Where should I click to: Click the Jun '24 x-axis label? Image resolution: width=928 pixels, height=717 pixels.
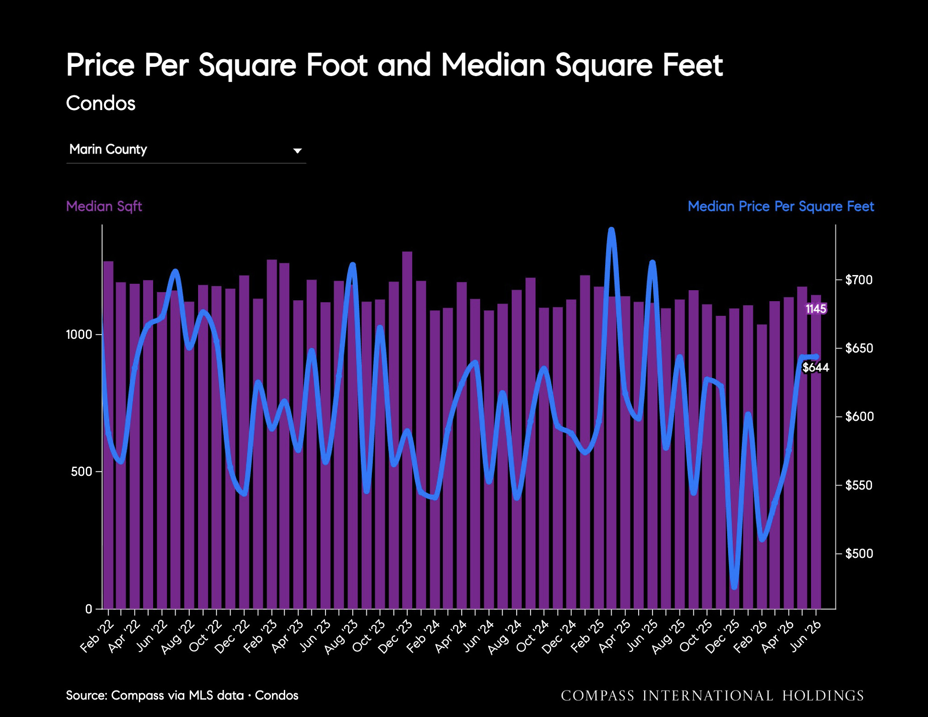[x=479, y=636]
